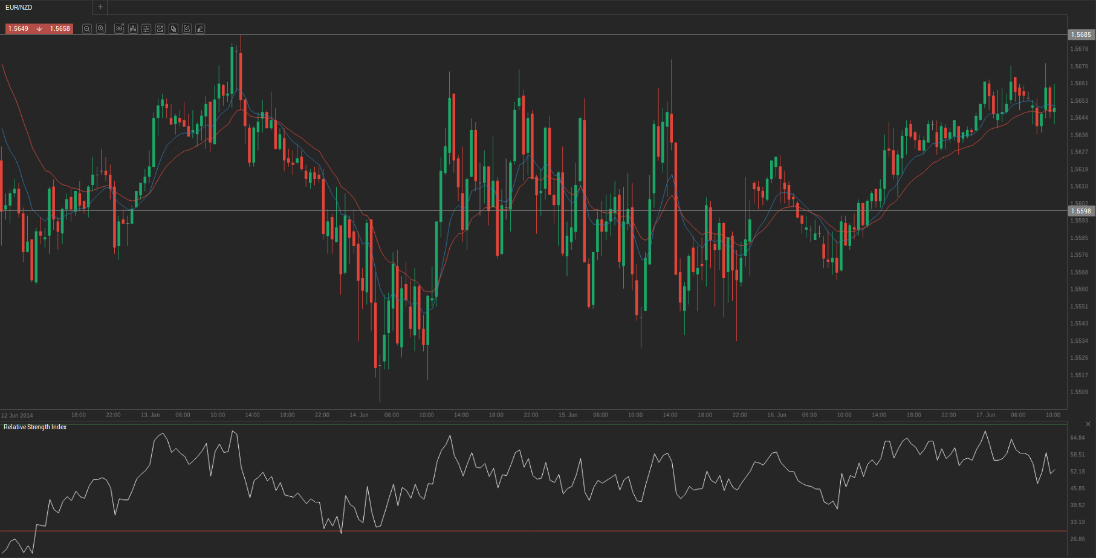Click the Relative Strength Index label
Image resolution: width=1096 pixels, height=558 pixels.
click(x=35, y=427)
